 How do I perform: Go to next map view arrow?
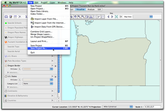(112, 17)
